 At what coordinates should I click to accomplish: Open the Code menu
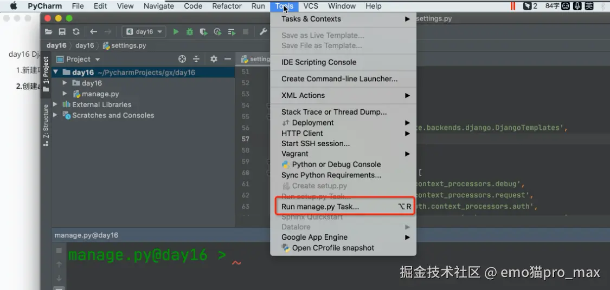pos(193,6)
